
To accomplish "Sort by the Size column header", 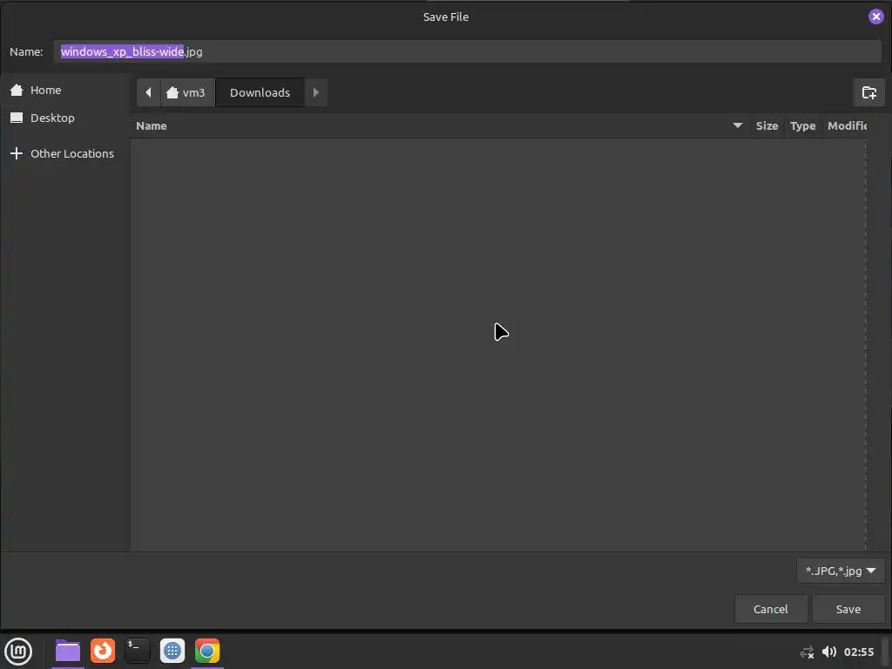I will pyautogui.click(x=767, y=125).
